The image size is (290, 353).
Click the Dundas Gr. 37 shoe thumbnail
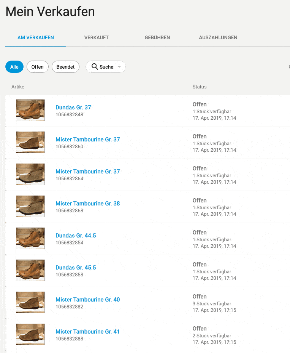[x=30, y=110]
